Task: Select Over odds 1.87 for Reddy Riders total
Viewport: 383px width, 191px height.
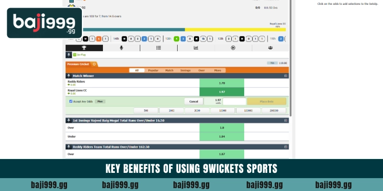Action: tap(222, 154)
